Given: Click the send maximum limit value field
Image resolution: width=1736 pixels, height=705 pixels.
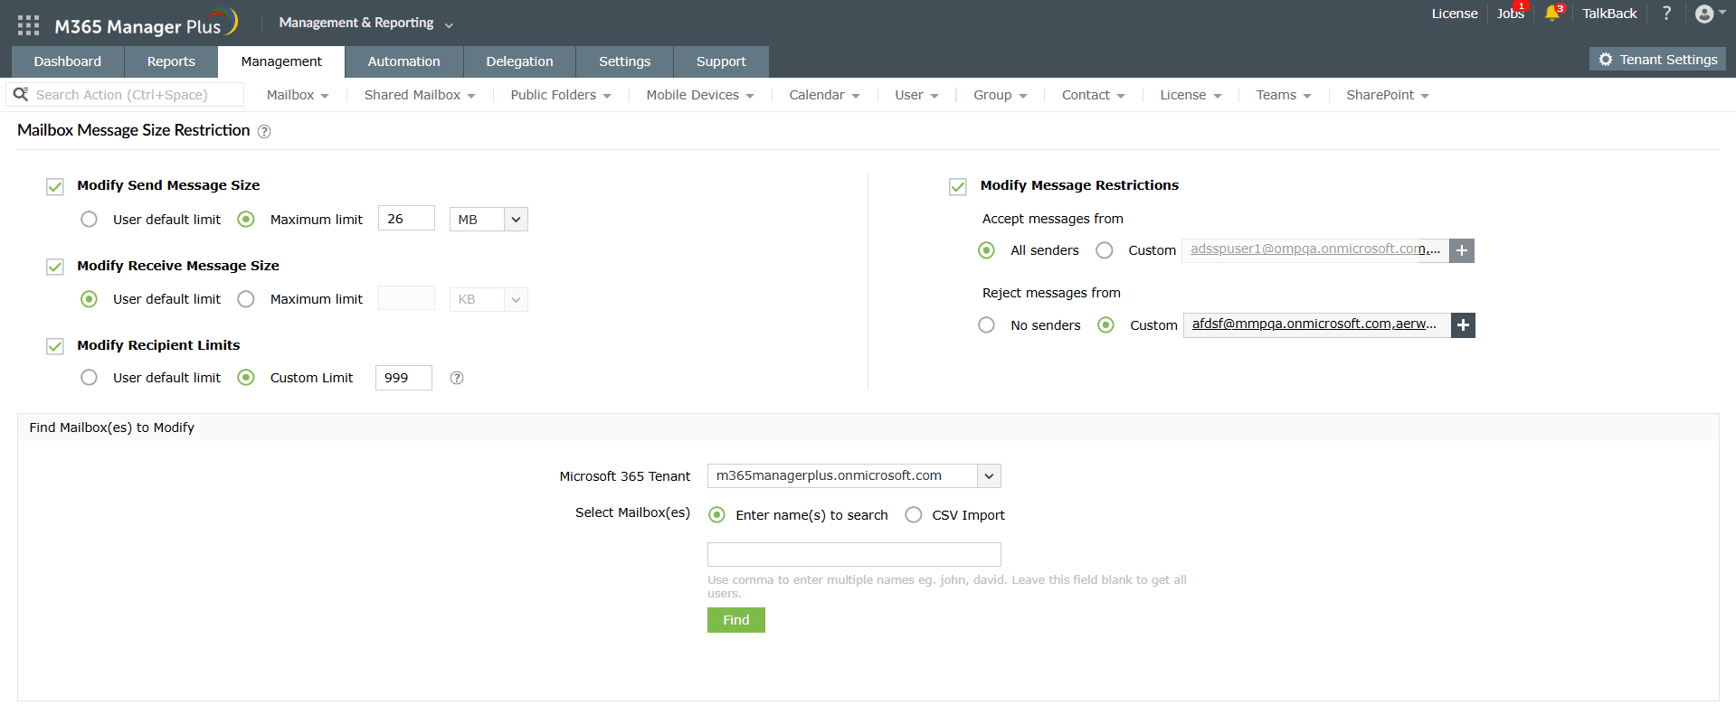Looking at the screenshot, I should 406,219.
